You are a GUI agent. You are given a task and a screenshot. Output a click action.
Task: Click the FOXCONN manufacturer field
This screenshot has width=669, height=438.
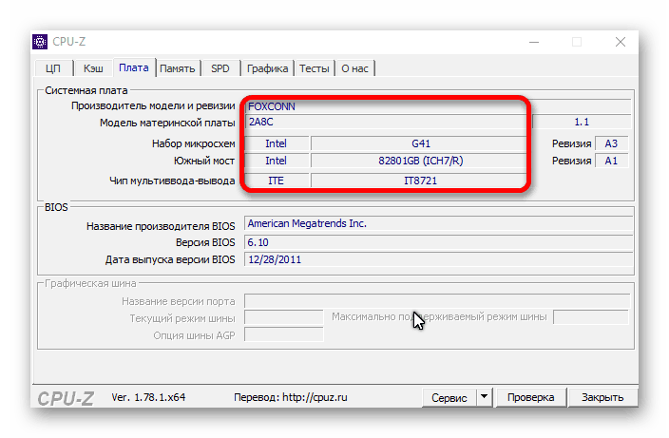pyautogui.click(x=438, y=106)
